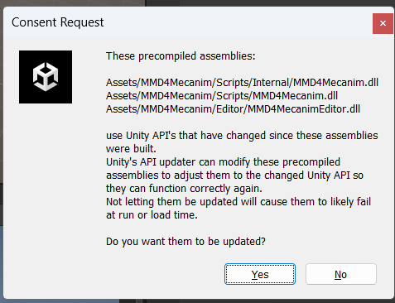Choose No to skip updating assemblies

[x=341, y=274]
